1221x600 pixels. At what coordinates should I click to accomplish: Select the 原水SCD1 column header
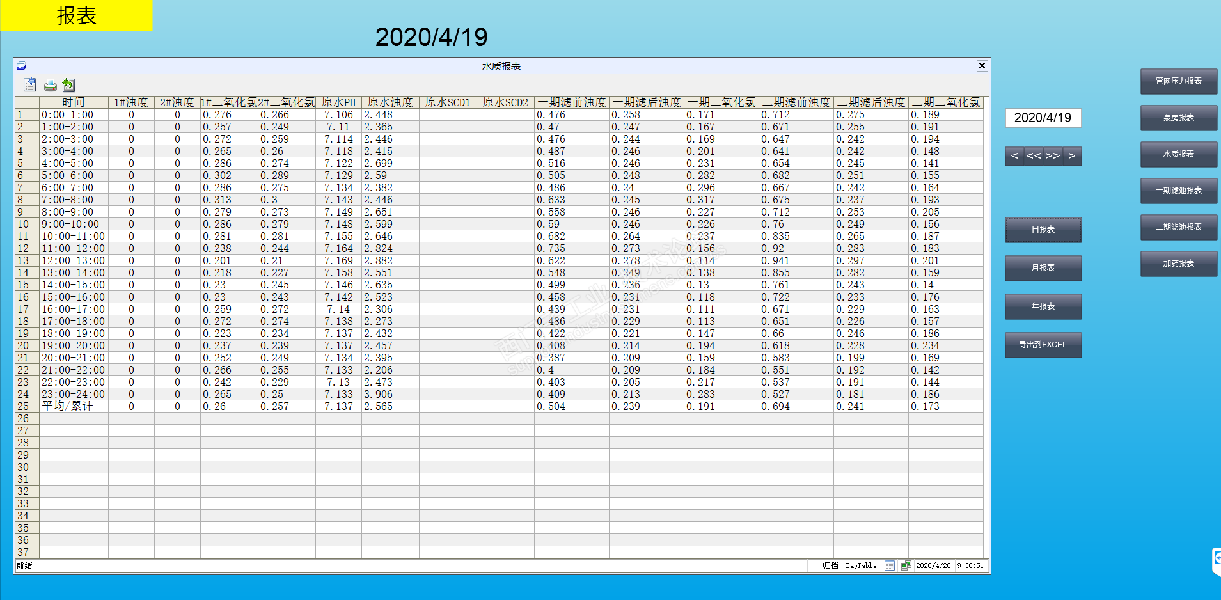tap(448, 102)
